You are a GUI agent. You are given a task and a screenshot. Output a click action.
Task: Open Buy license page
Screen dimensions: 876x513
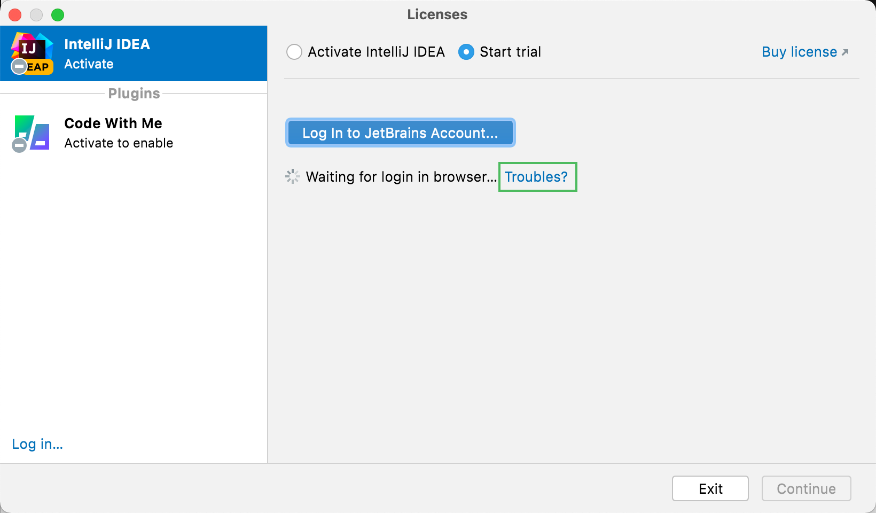click(799, 51)
